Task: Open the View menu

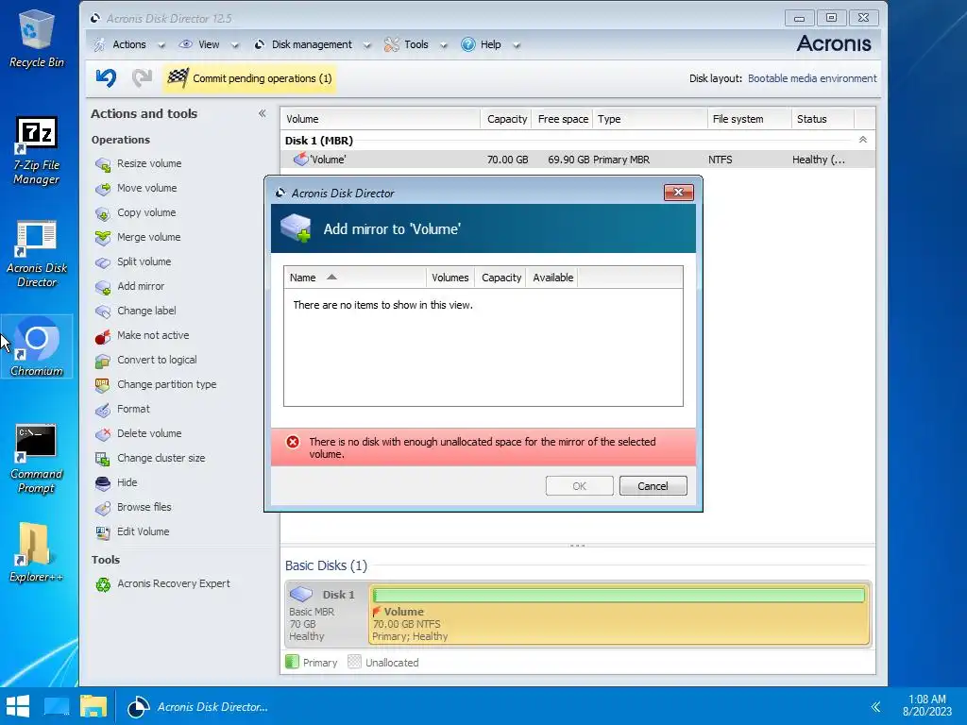Action: (x=209, y=44)
